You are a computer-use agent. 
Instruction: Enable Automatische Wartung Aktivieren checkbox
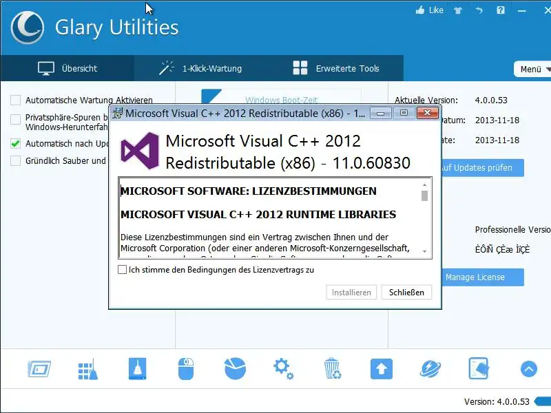coord(15,100)
